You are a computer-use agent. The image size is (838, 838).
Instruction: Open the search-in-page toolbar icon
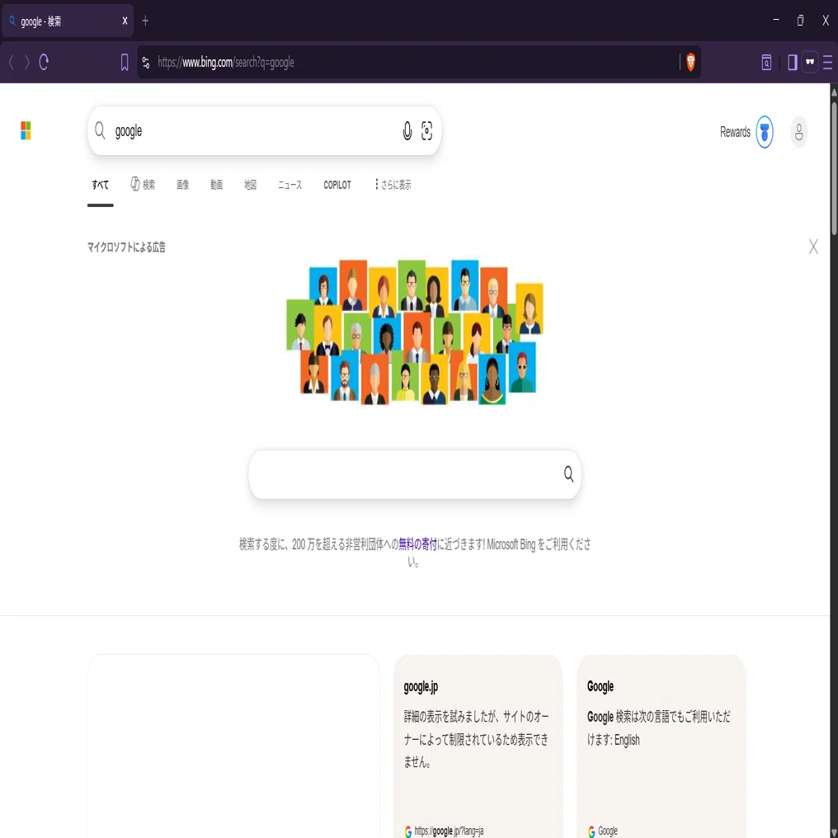click(x=766, y=63)
